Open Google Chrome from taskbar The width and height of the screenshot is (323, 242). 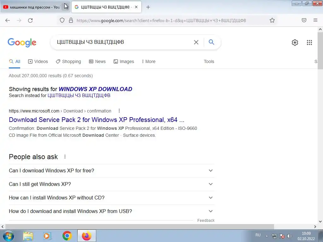click(67, 236)
